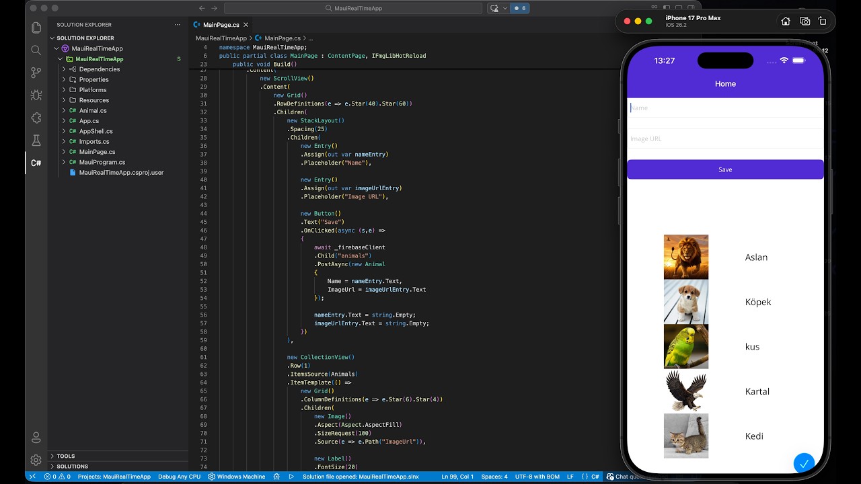Collapse the MauiRealTimeApp solution node
Image resolution: width=861 pixels, height=484 pixels.
[x=57, y=48]
